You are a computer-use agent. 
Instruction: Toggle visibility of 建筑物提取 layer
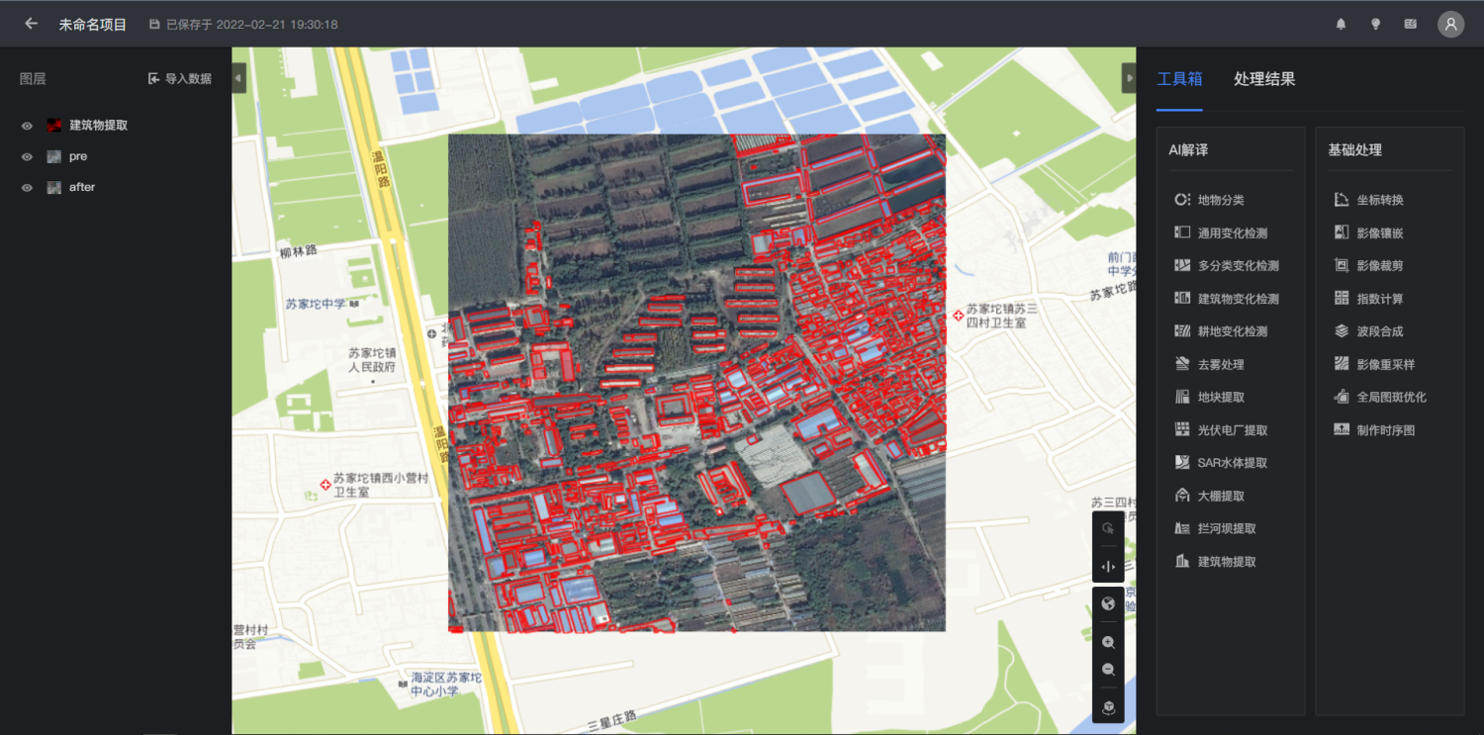click(27, 126)
